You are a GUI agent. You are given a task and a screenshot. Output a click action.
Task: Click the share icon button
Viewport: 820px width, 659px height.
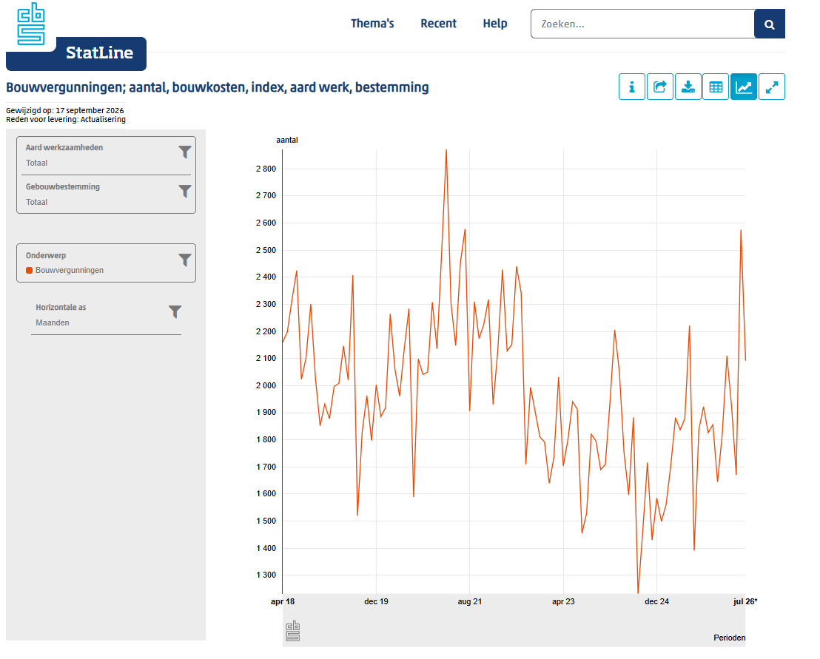click(x=659, y=87)
